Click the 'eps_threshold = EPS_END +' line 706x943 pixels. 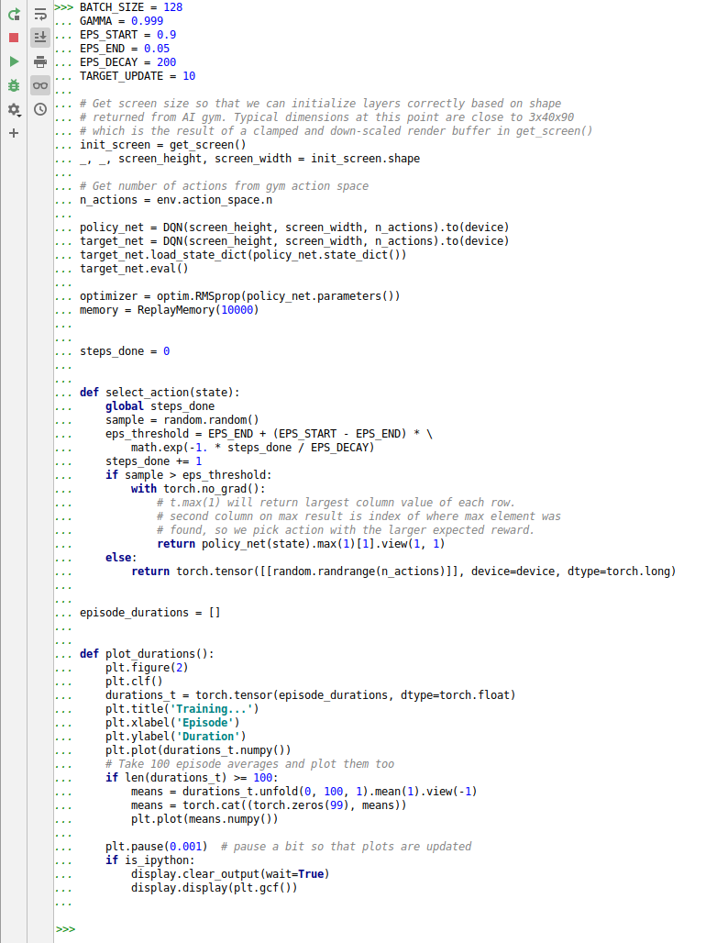point(269,434)
